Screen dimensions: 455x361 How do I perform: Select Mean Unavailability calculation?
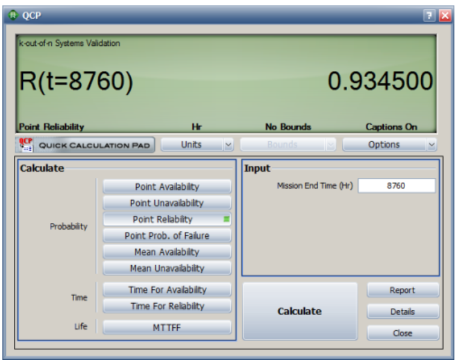click(x=167, y=268)
